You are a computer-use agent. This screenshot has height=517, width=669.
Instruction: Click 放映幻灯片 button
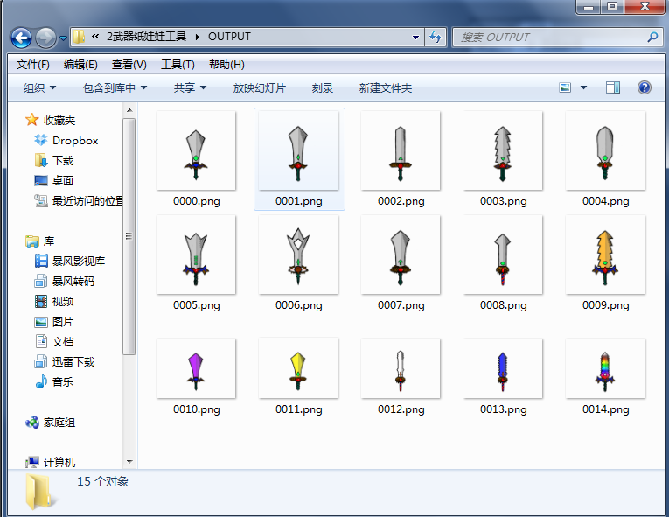[x=260, y=88]
